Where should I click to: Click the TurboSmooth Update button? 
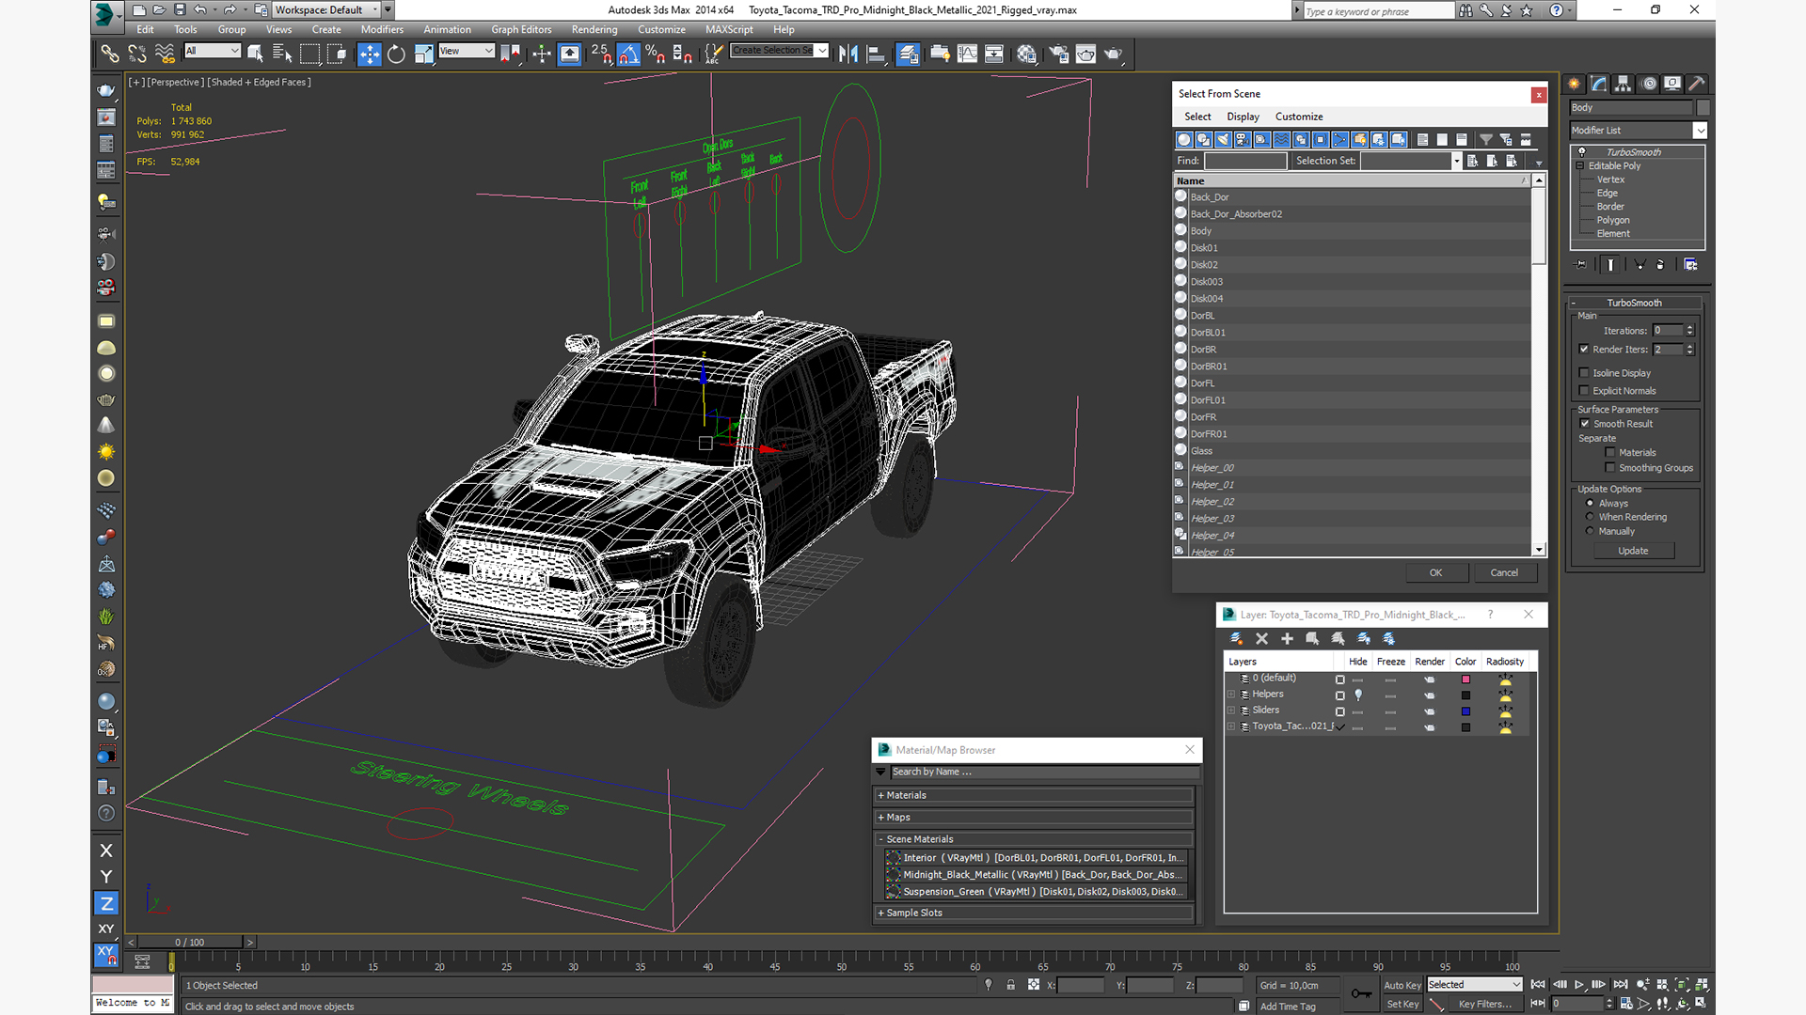(1633, 551)
